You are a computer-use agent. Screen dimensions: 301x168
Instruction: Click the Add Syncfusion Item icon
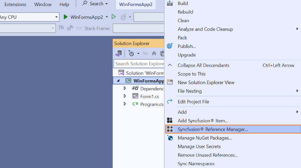click(170, 120)
